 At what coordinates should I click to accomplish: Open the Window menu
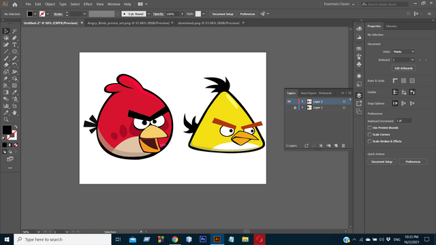[x=114, y=4]
